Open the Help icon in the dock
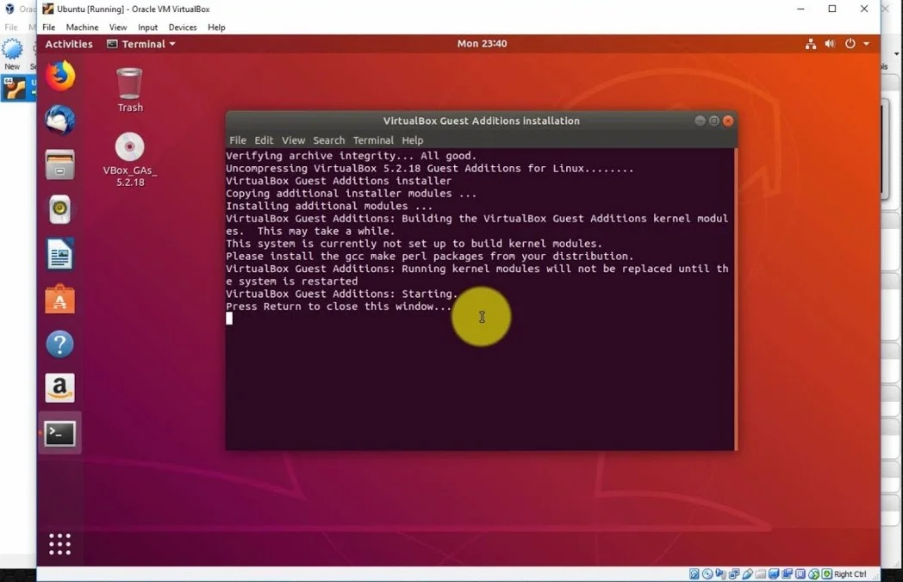The image size is (903, 582). [x=60, y=344]
